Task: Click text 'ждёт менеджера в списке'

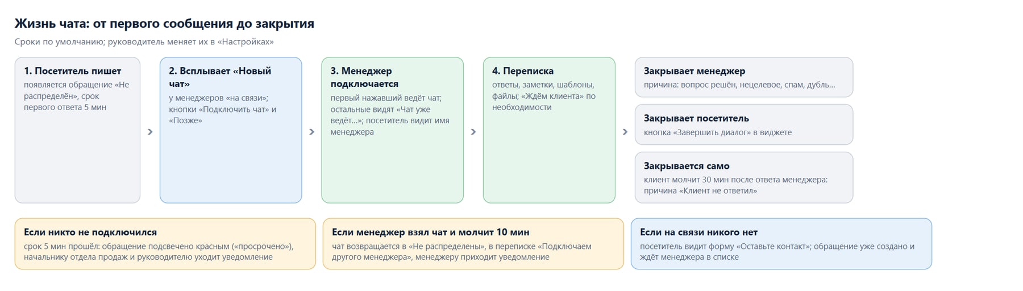Action: tap(689, 257)
